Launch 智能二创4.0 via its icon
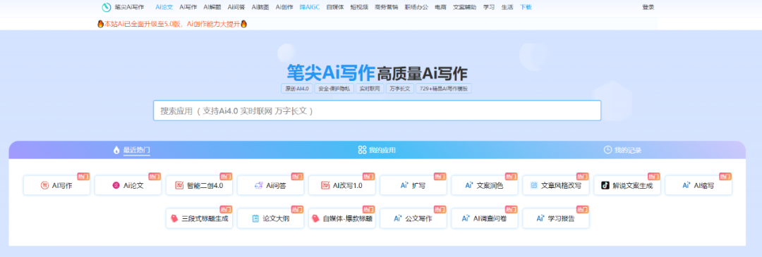The height and width of the screenshot is (257, 762). coord(179,185)
